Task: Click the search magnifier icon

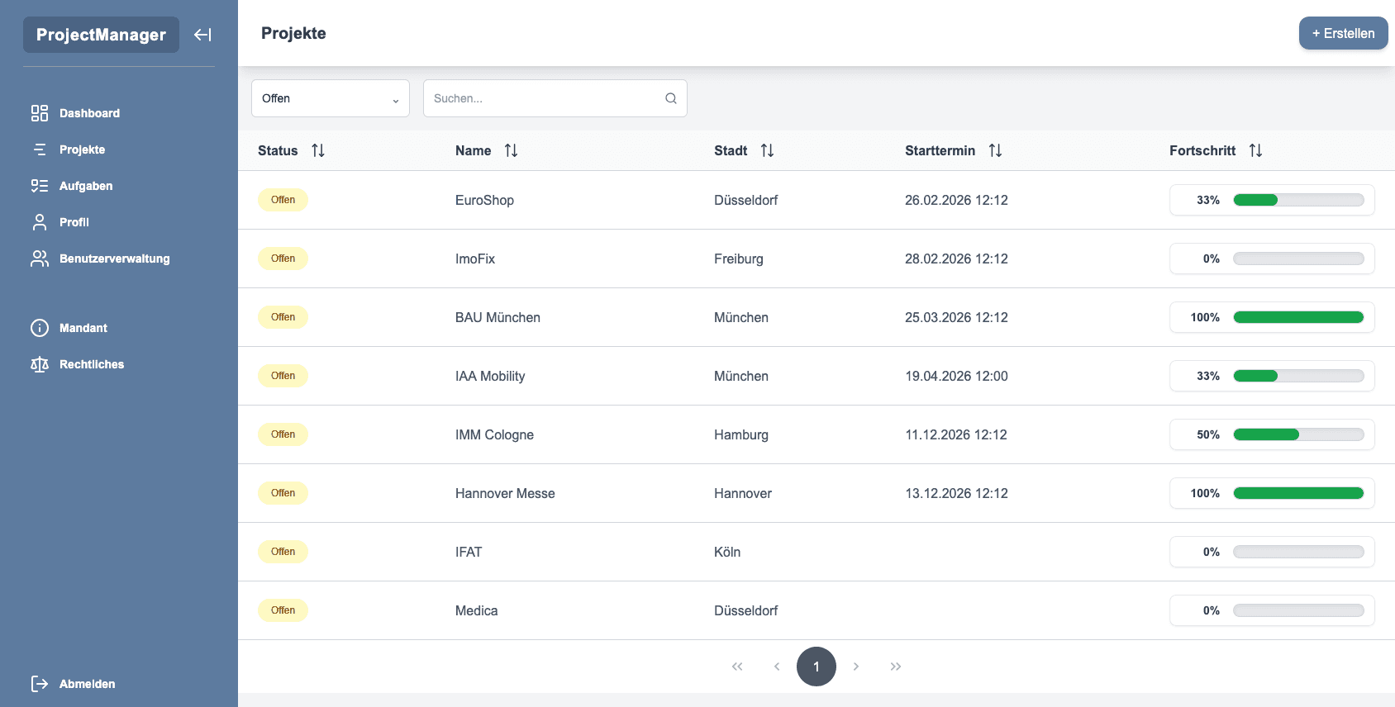Action: coord(671,98)
